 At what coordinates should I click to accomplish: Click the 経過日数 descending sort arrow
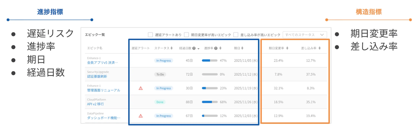pos(198,48)
